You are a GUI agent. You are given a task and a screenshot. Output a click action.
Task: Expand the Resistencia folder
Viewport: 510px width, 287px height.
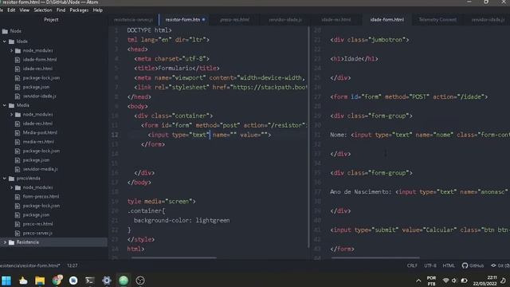tap(5, 242)
